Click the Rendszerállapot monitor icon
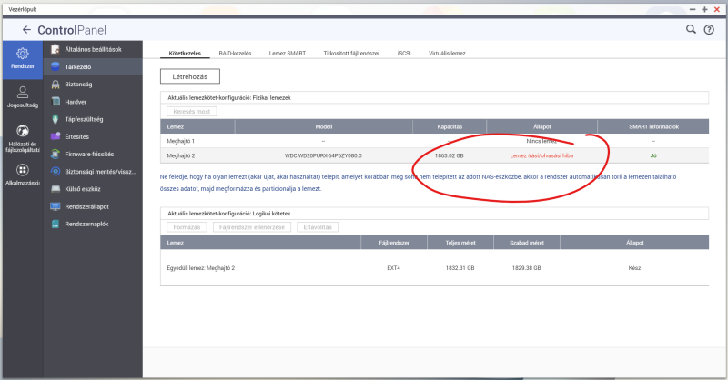The image size is (728, 380). [x=56, y=206]
